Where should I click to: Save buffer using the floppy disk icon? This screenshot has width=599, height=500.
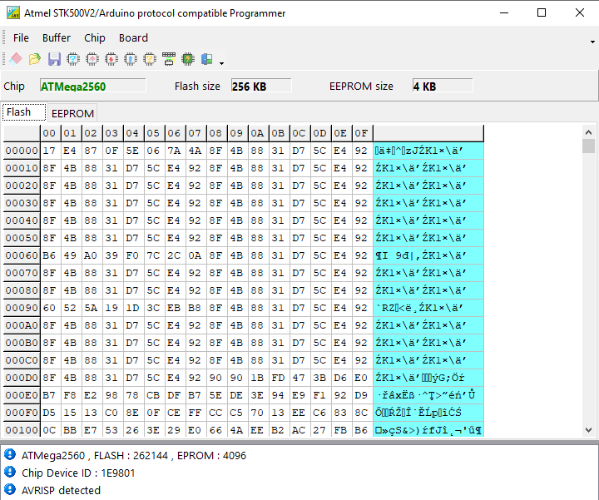click(x=54, y=59)
